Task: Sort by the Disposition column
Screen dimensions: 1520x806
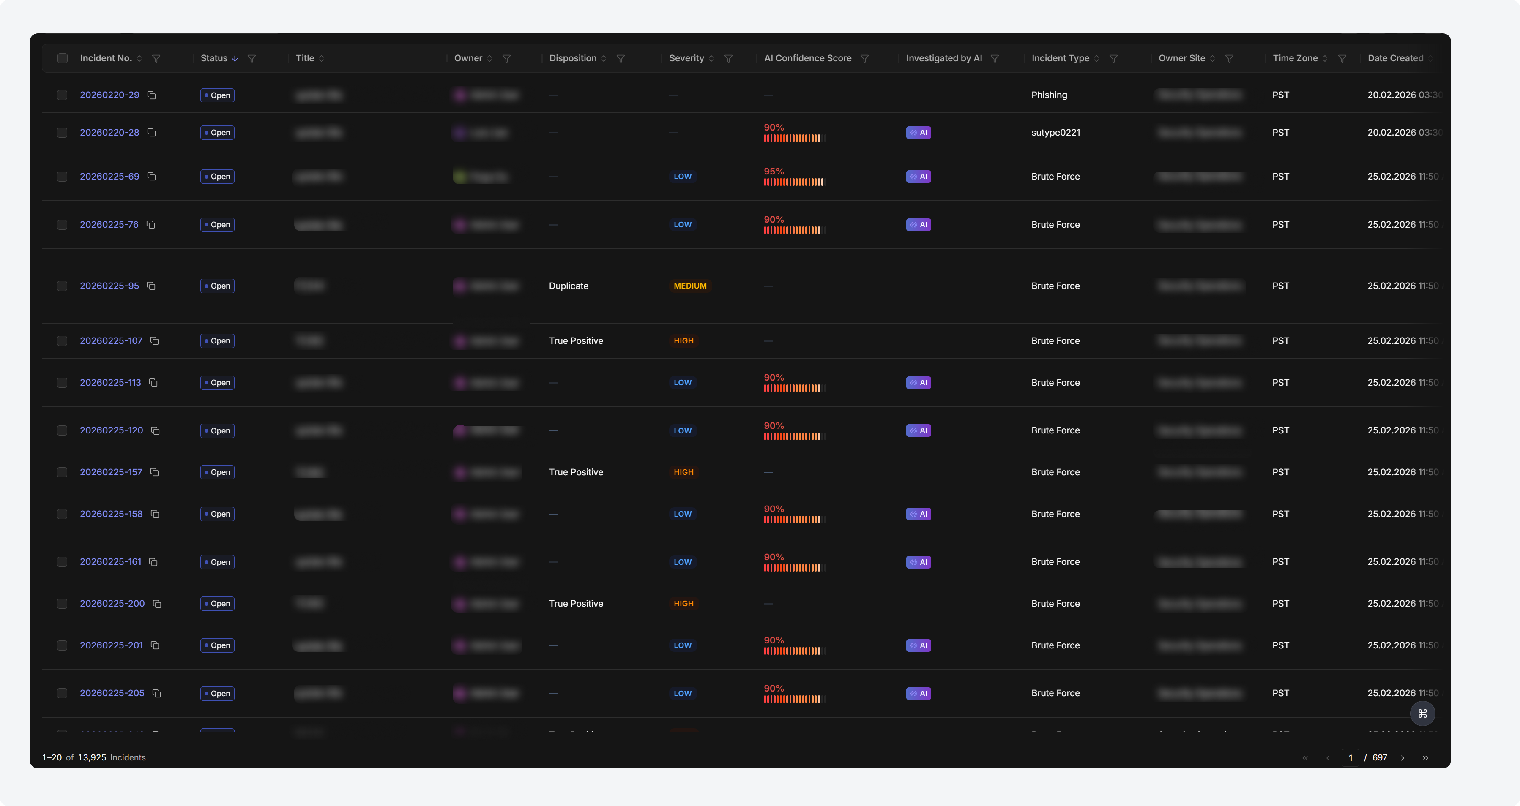Action: [604, 58]
